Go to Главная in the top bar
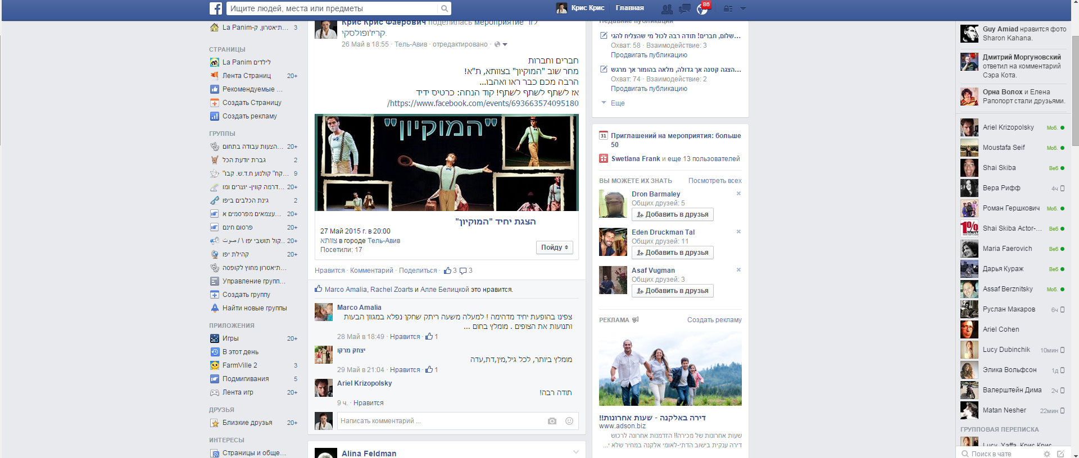Image resolution: width=1079 pixels, height=458 pixels. (x=629, y=8)
